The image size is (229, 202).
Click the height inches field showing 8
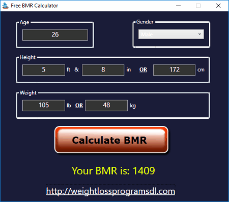(x=103, y=70)
